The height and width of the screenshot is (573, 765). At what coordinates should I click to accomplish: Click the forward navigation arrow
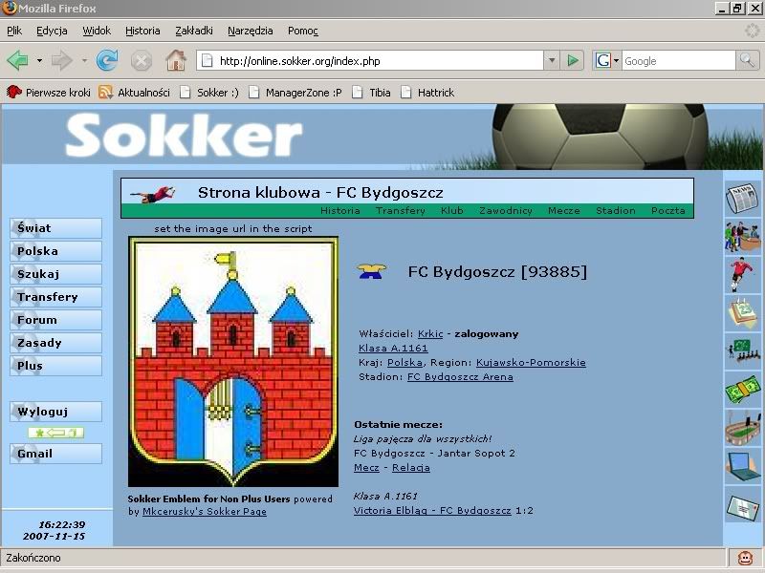pyautogui.click(x=62, y=61)
